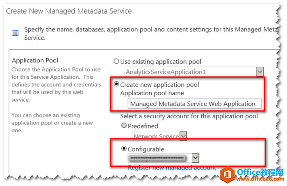Click the service settings icon beside the description

15,32
